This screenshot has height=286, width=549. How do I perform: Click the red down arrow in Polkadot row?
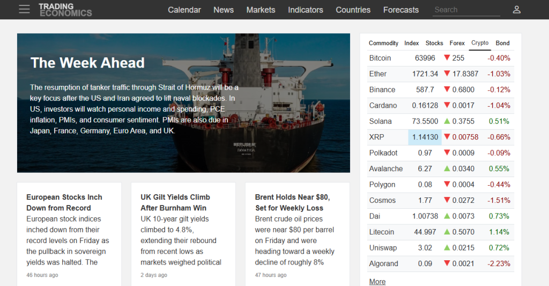point(447,152)
